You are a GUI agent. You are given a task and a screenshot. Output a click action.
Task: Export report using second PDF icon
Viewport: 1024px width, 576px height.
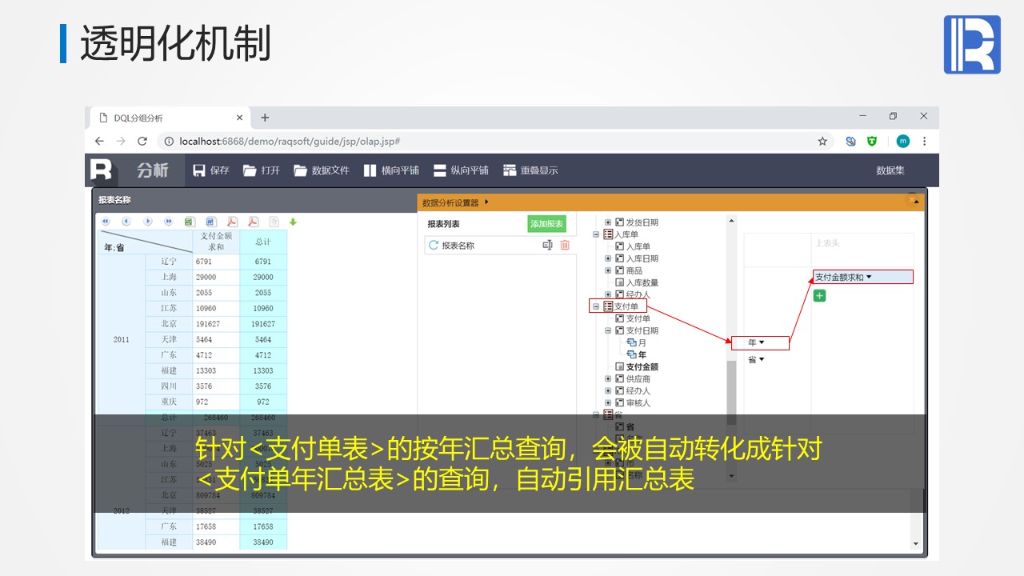click(253, 222)
